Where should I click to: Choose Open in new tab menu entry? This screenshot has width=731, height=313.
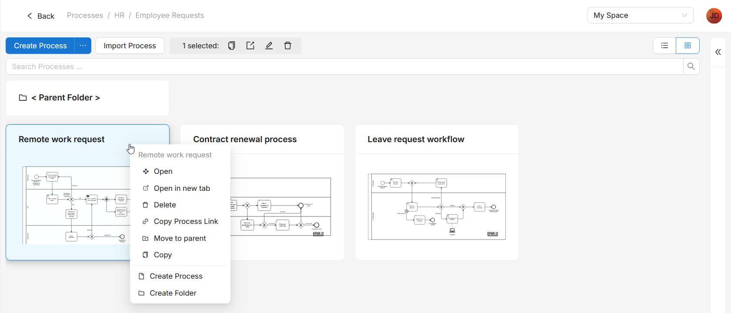click(x=180, y=188)
